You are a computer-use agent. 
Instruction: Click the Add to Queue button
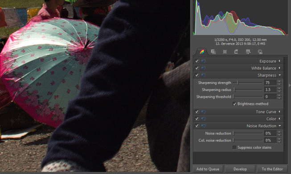click(208, 169)
